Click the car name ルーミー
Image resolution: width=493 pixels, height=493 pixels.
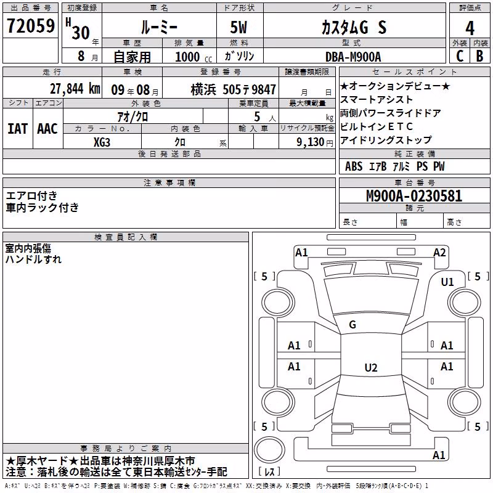point(159,27)
